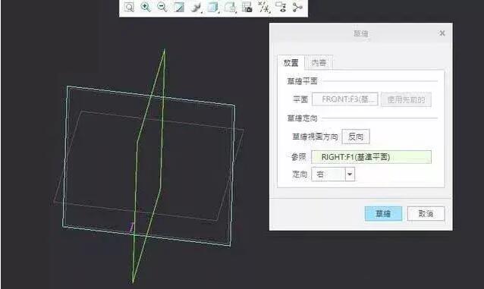Click the 参照 label text
The width and height of the screenshot is (484, 289).
(x=298, y=157)
